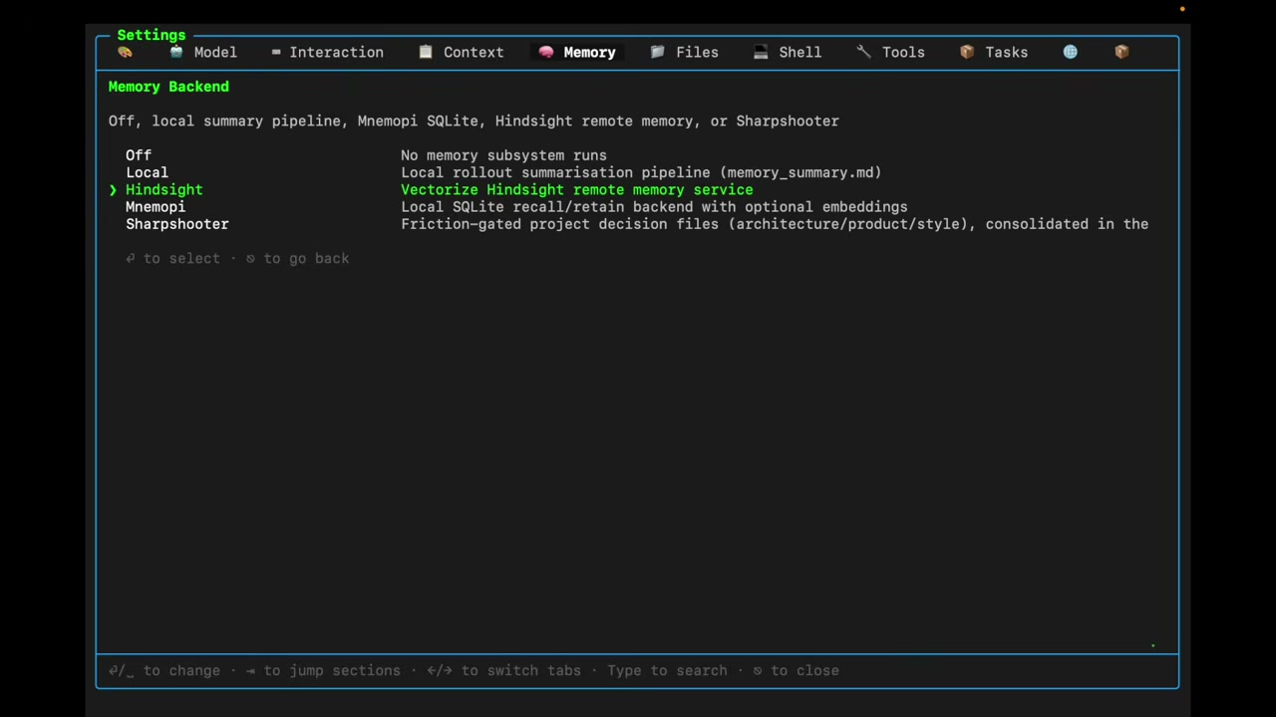This screenshot has height=717, width=1276.
Task: Click the box icon beside Tasks
Action: point(967,52)
